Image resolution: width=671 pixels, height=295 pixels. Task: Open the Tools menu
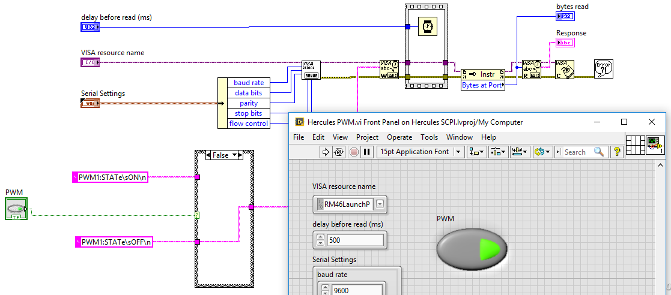click(429, 137)
